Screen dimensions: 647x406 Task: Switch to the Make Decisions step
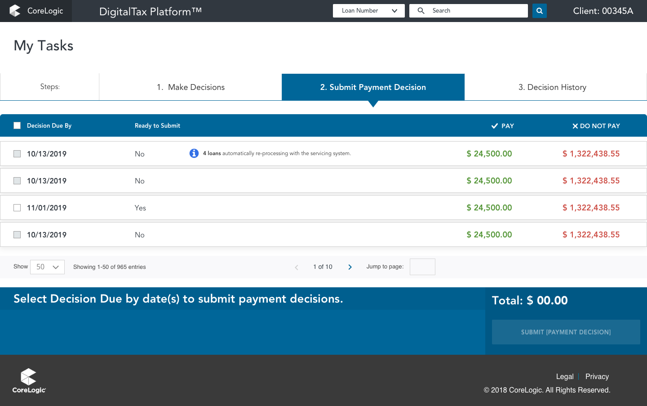[x=191, y=87]
